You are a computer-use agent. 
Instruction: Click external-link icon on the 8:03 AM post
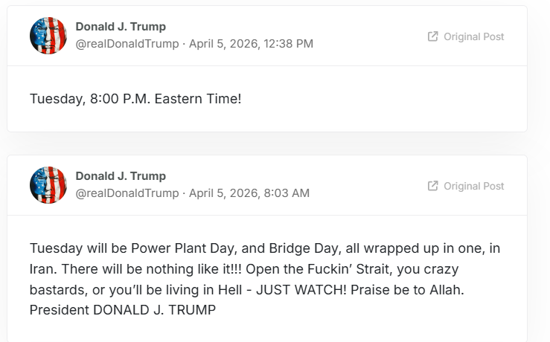[x=433, y=186]
